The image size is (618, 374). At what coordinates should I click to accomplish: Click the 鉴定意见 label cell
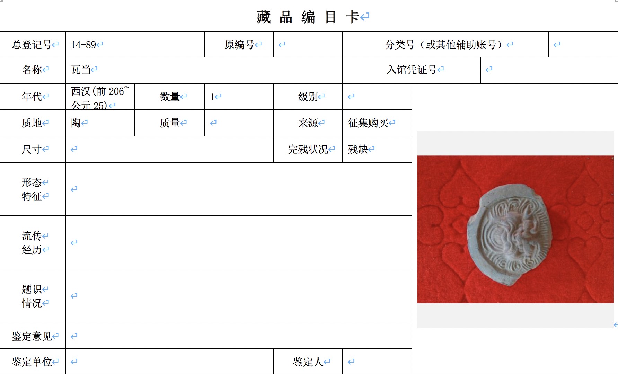(33, 336)
